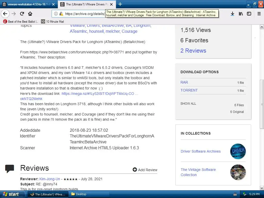
Task: Click the forward navigation arrow
Action: [14, 14]
